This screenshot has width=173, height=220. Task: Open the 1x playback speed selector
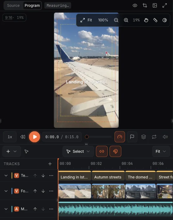(10, 137)
